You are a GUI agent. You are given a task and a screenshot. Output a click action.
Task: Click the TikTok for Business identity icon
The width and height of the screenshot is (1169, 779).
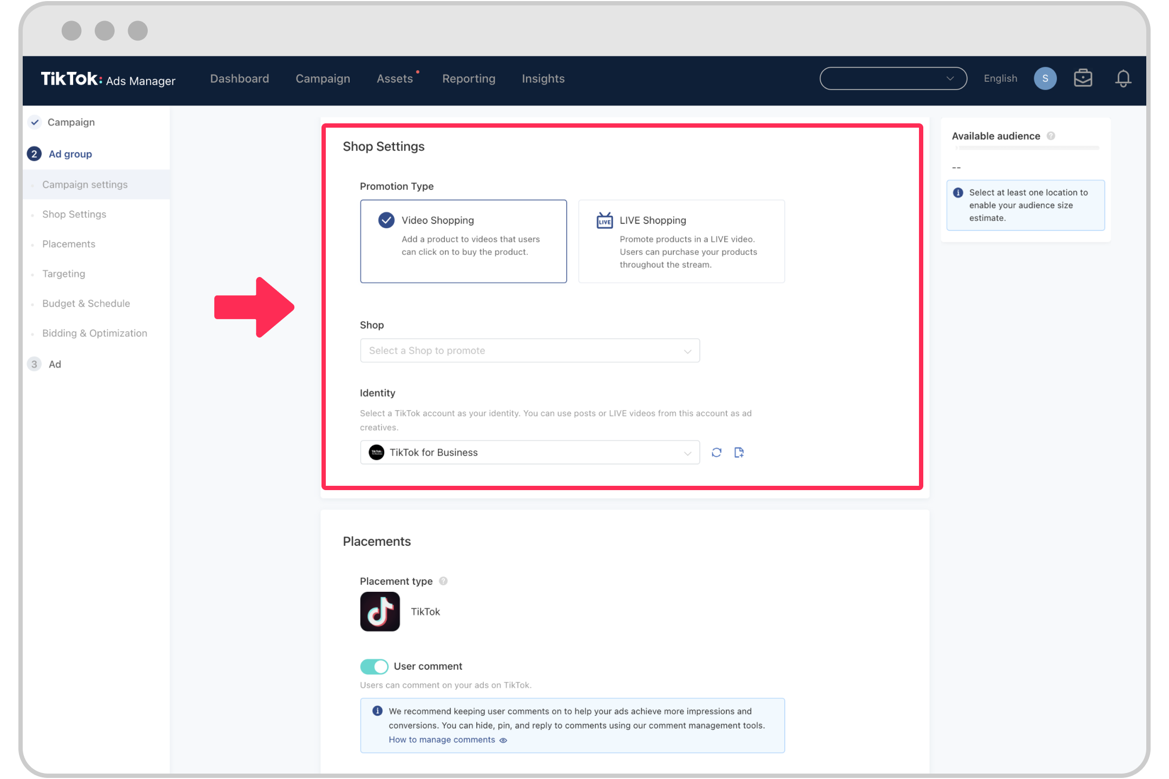pos(378,452)
